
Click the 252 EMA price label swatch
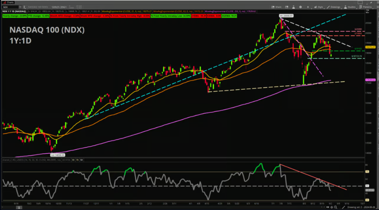point(370,80)
